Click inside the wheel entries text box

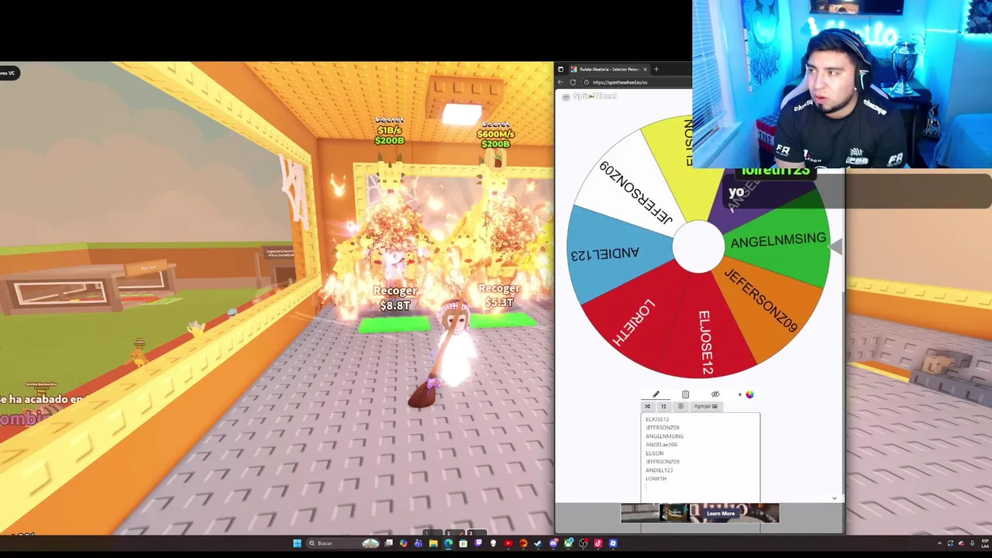click(x=701, y=457)
